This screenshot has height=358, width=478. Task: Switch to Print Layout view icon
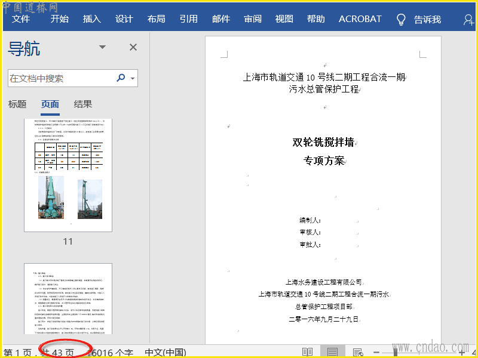point(333,352)
